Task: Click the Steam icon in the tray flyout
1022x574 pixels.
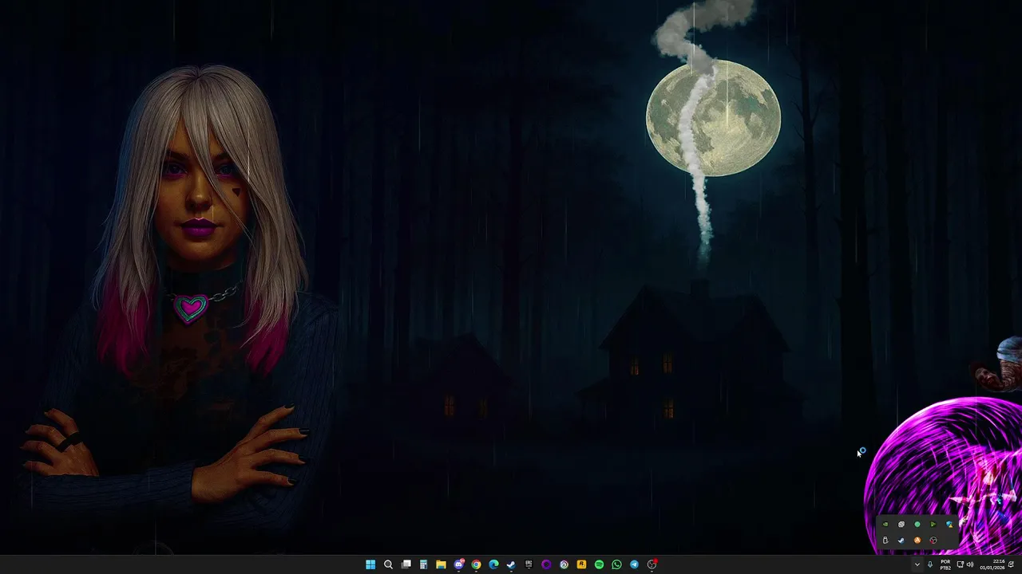Action: point(901,540)
